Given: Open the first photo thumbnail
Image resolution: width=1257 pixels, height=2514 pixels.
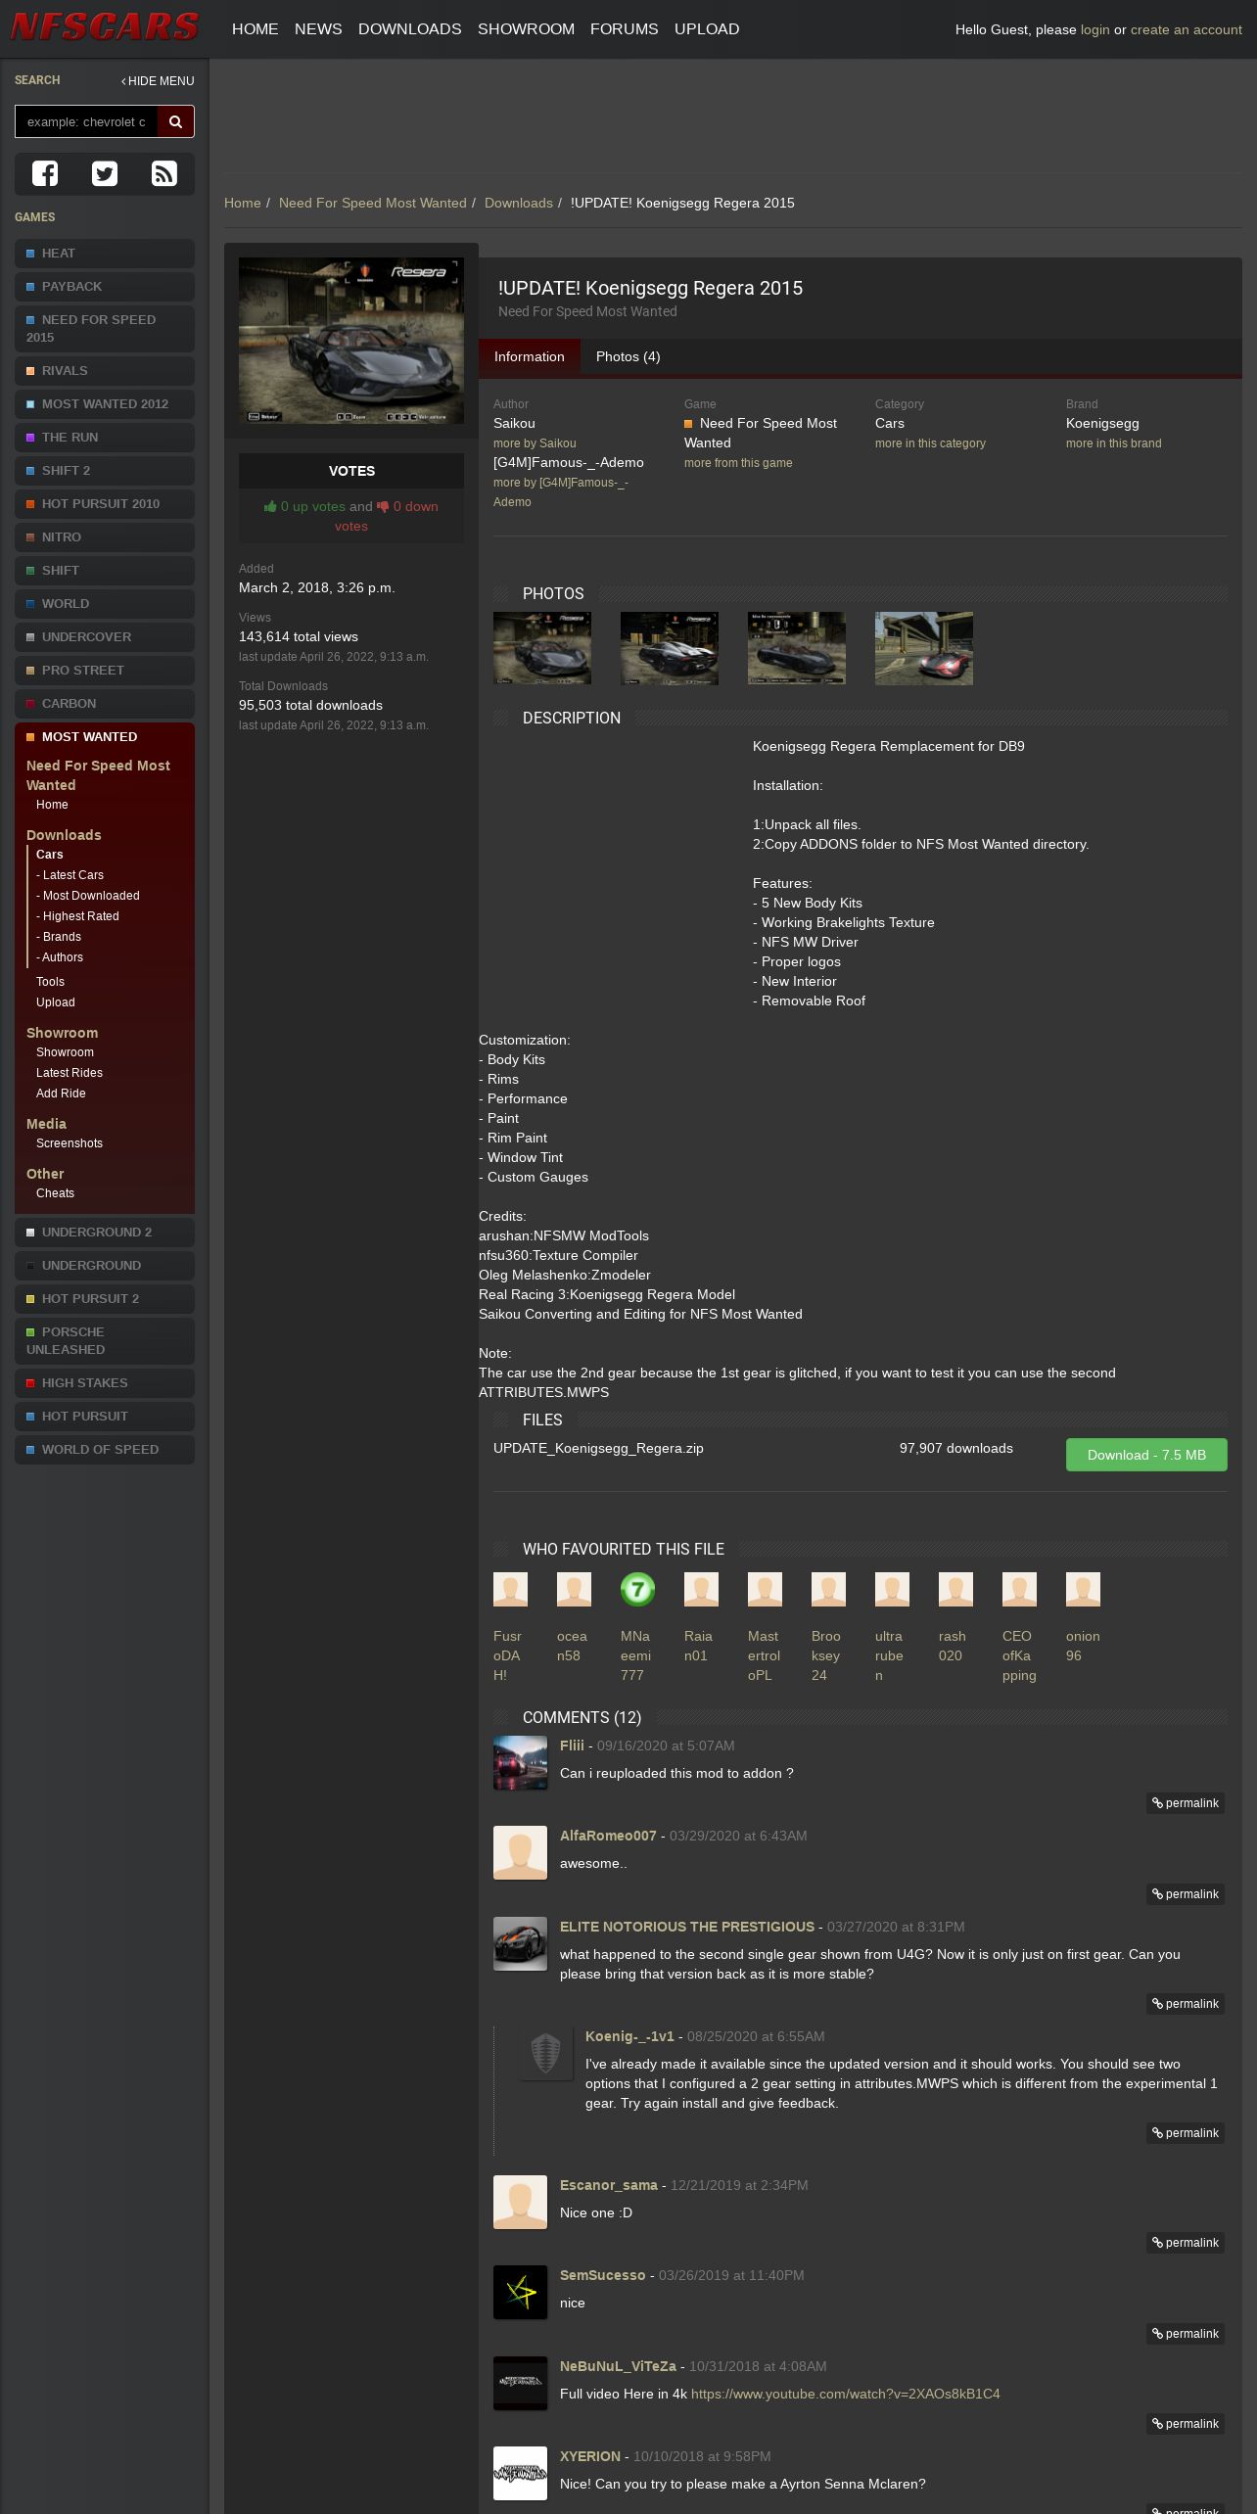Looking at the screenshot, I should coord(542,648).
